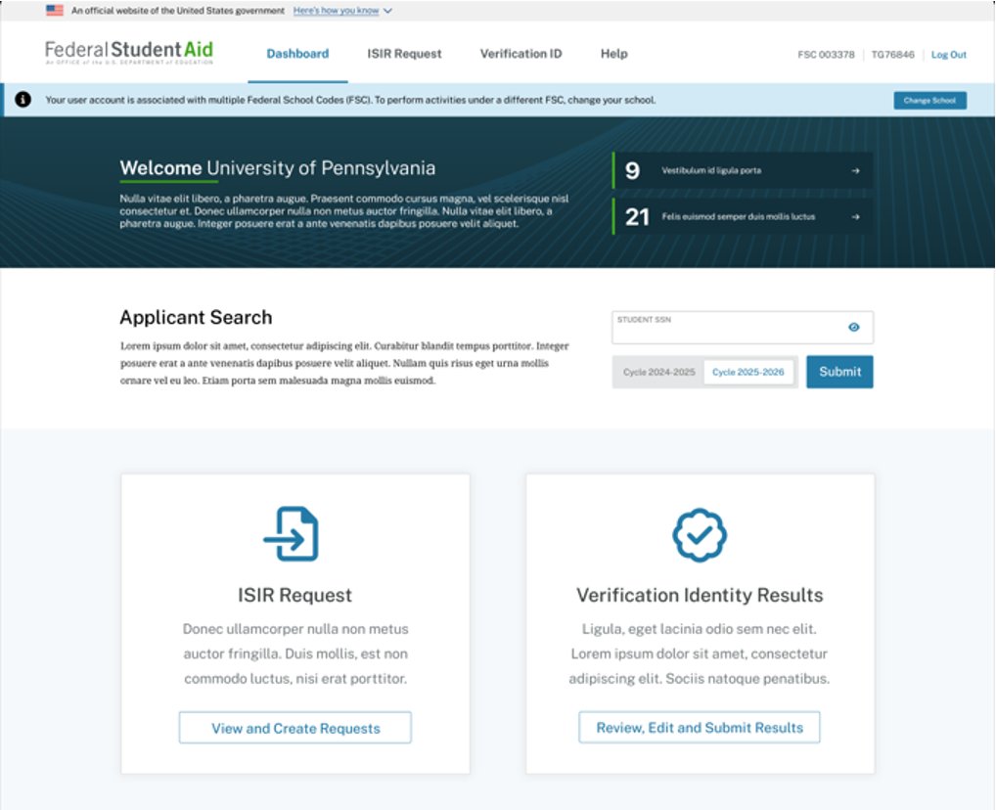Click Review, Edit and Submit Results

point(700,728)
